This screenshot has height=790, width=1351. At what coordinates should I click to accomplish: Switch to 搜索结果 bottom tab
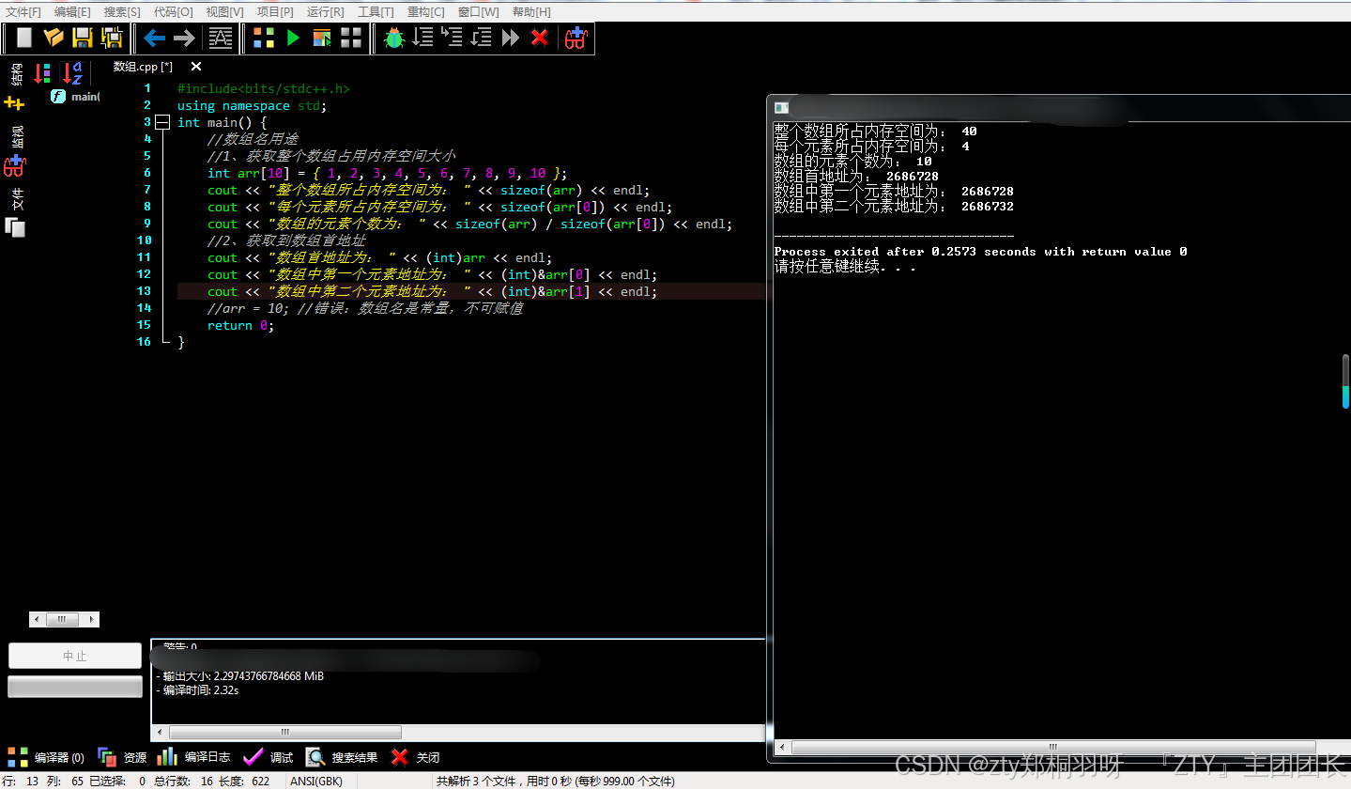342,757
